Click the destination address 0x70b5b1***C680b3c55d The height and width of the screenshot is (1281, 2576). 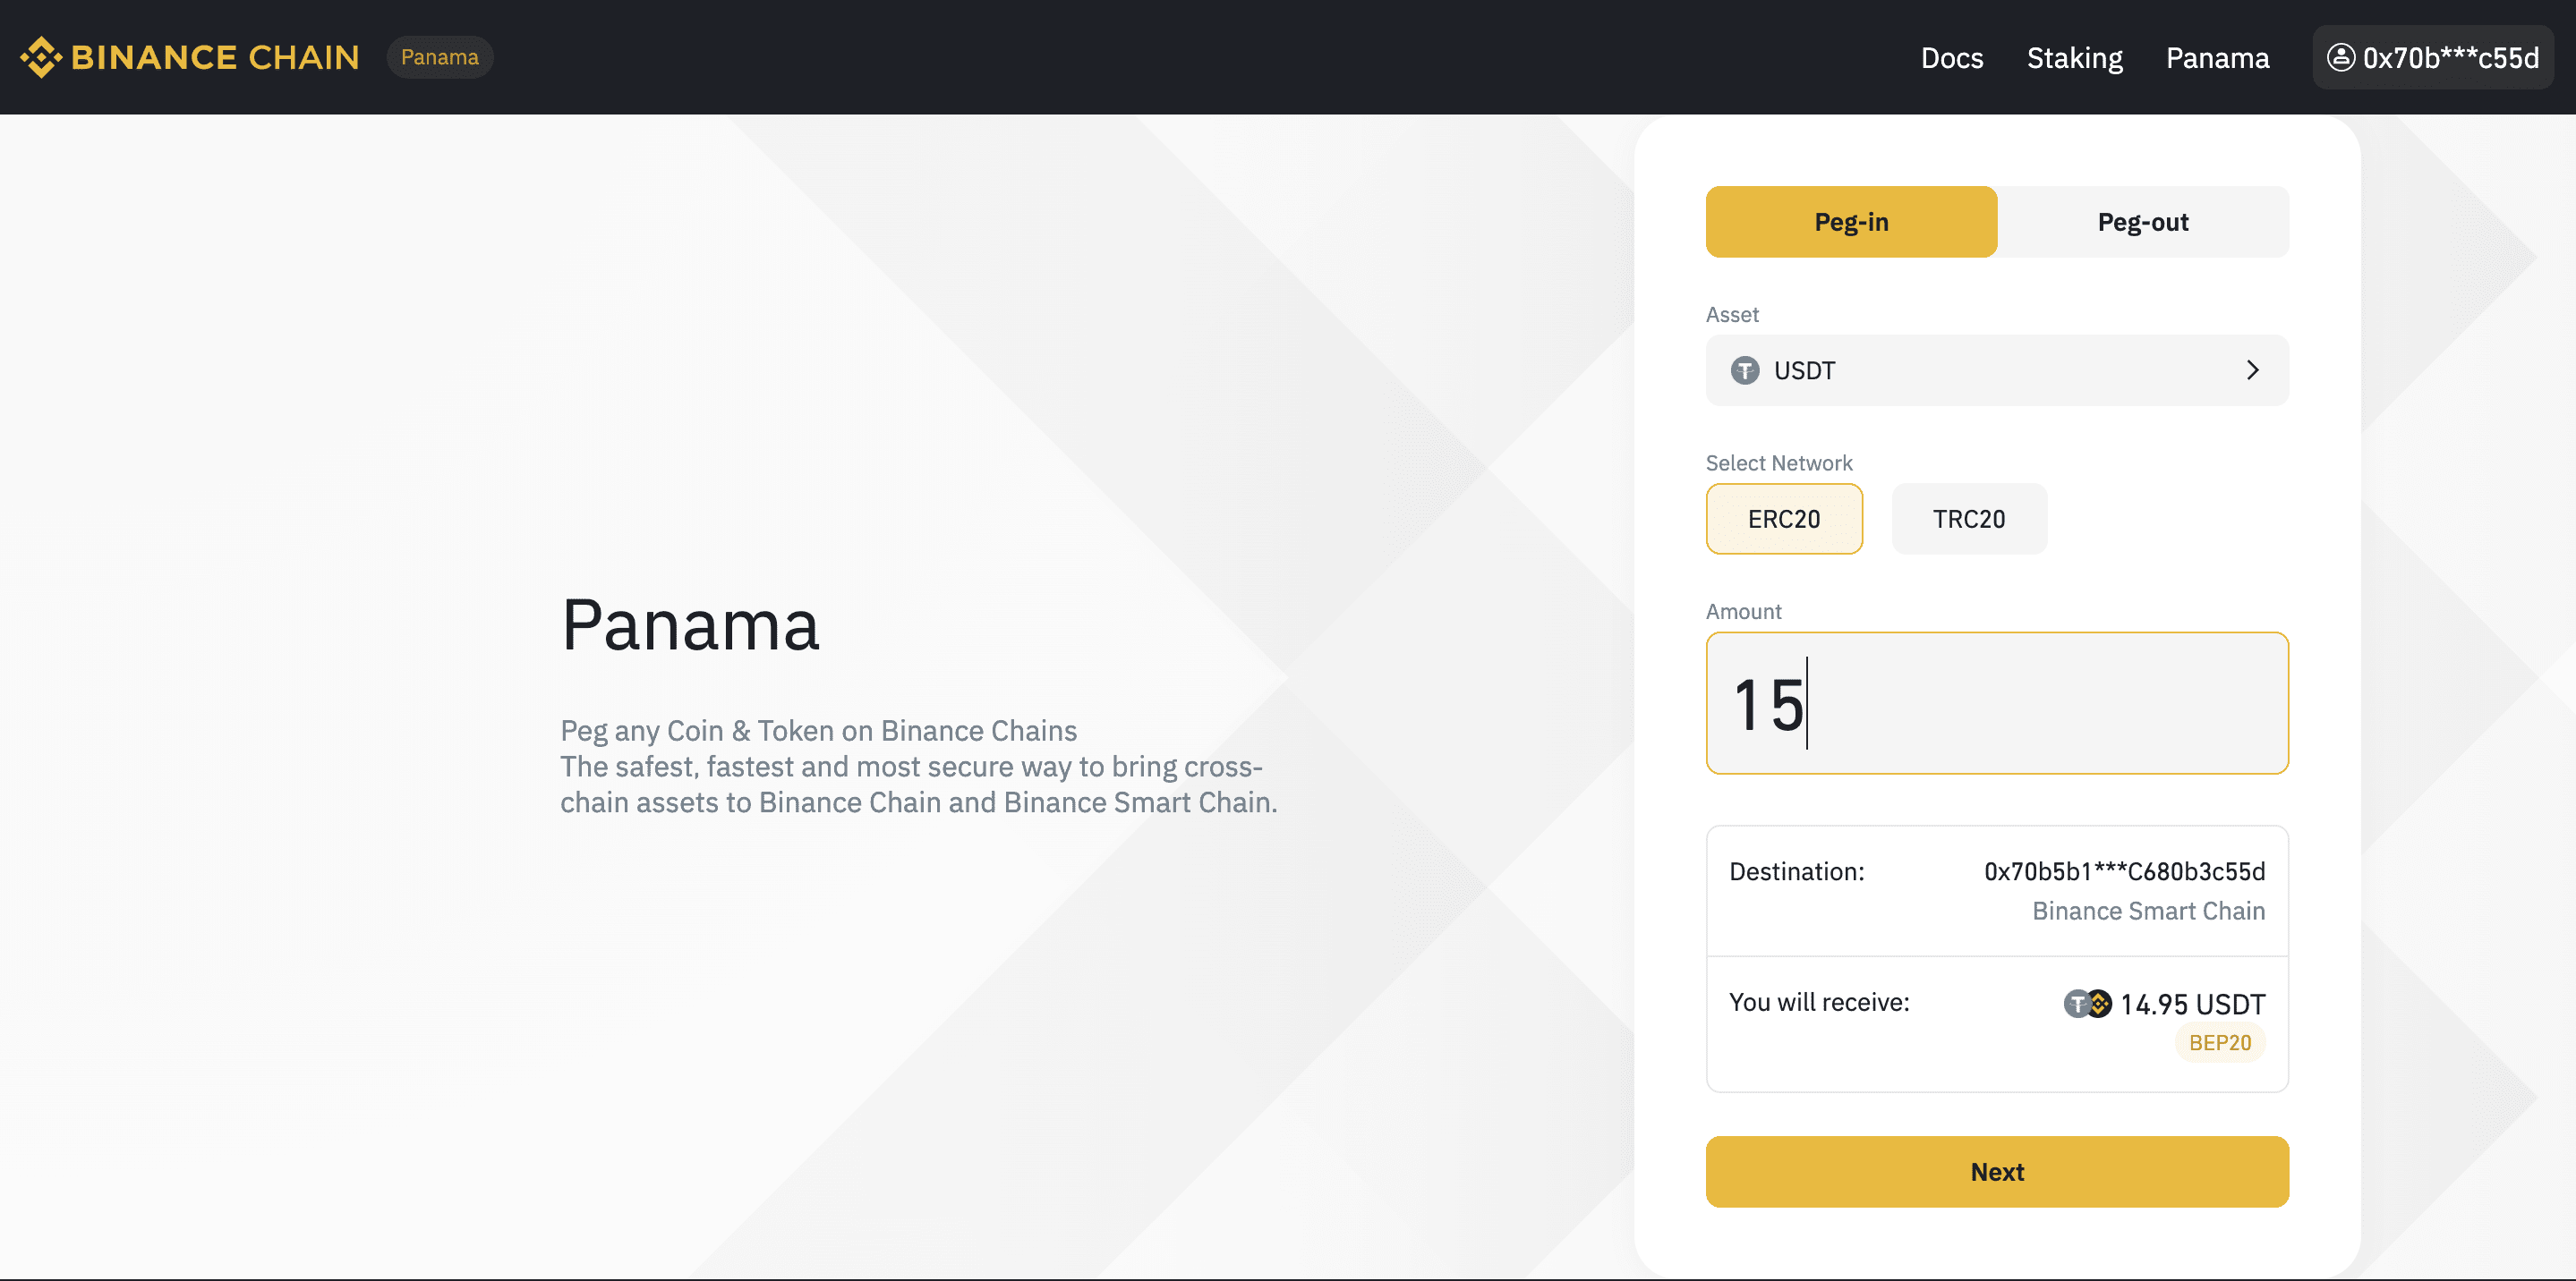(x=2125, y=871)
